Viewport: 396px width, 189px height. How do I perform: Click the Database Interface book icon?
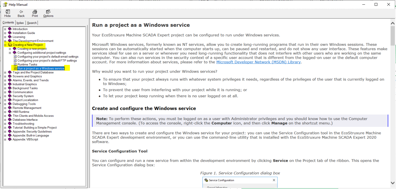point(10,120)
